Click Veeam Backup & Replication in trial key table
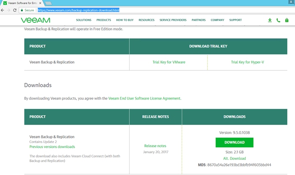 (52, 62)
